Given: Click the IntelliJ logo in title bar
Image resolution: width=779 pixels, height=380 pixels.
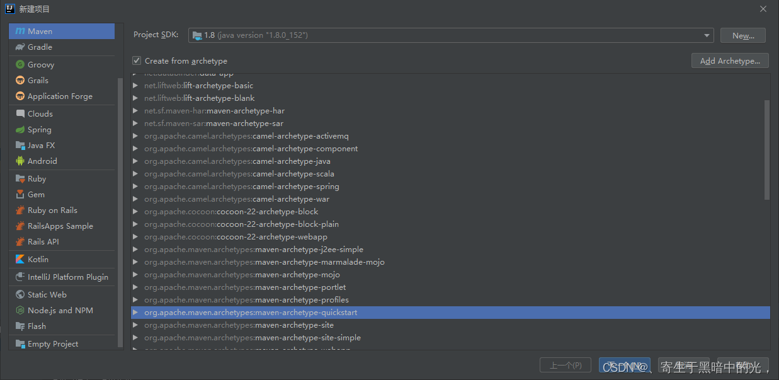Looking at the screenshot, I should pyautogui.click(x=10, y=9).
